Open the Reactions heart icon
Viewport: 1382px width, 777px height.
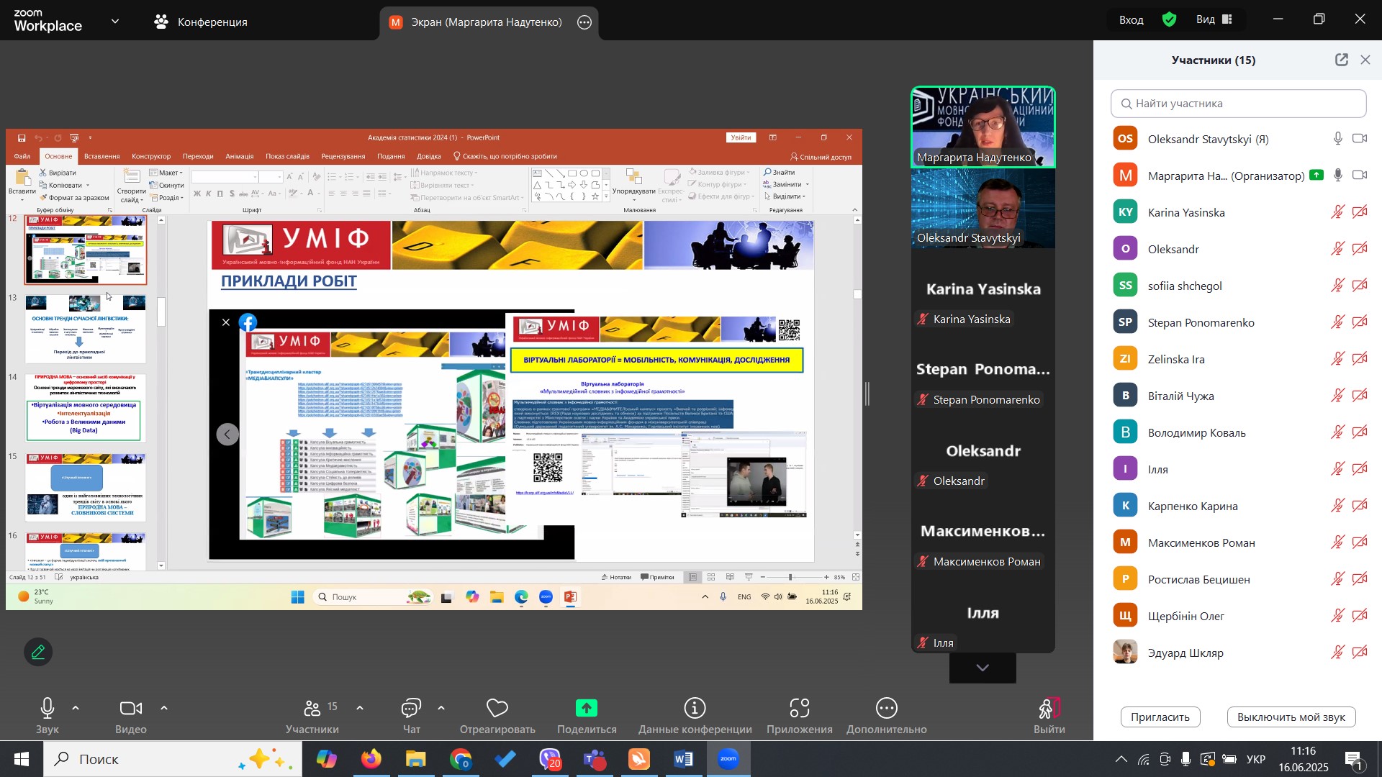tap(497, 709)
